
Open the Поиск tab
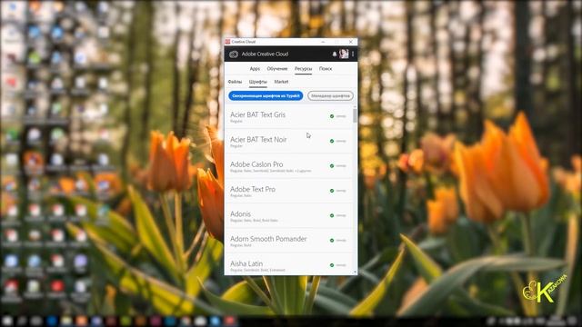(x=326, y=69)
